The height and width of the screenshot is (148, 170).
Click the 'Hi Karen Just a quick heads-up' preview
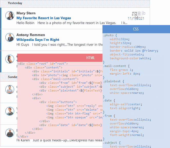tap(59, 140)
